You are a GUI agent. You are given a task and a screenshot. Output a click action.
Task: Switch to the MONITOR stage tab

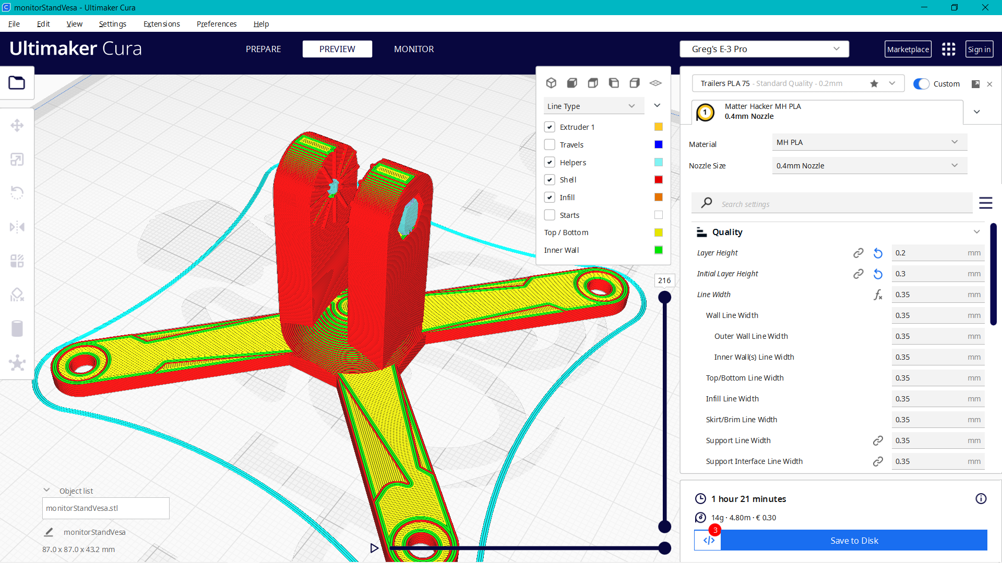(414, 49)
